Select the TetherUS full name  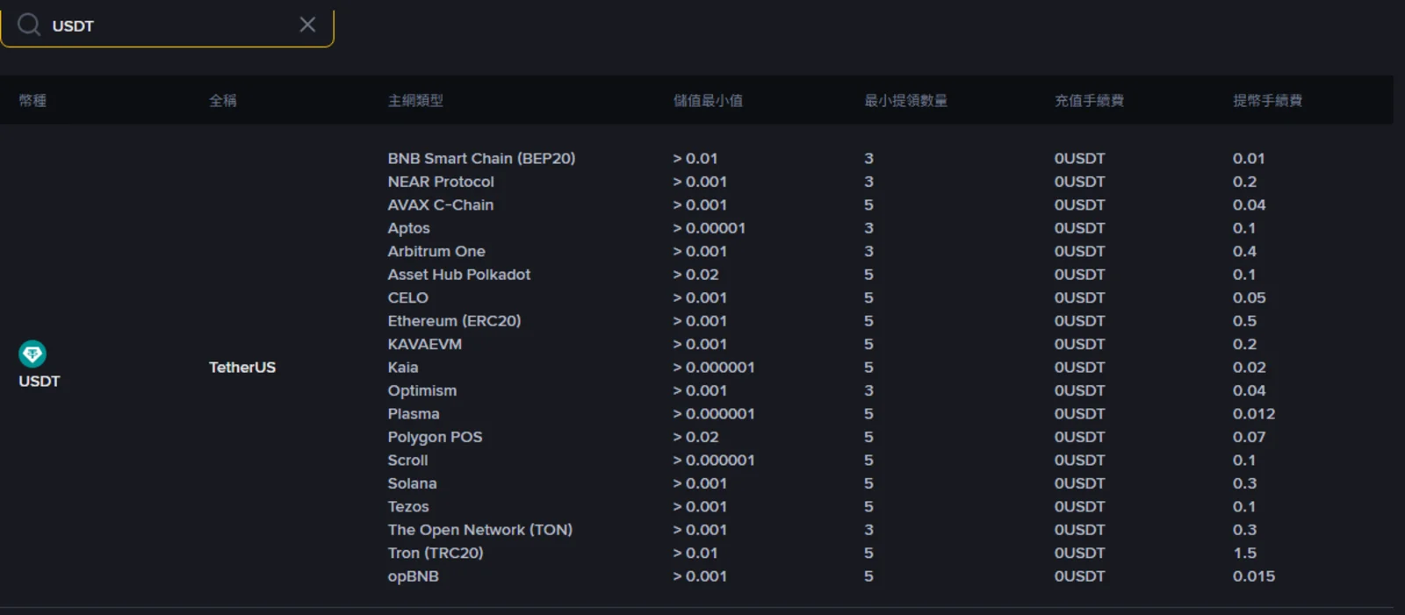tap(242, 368)
